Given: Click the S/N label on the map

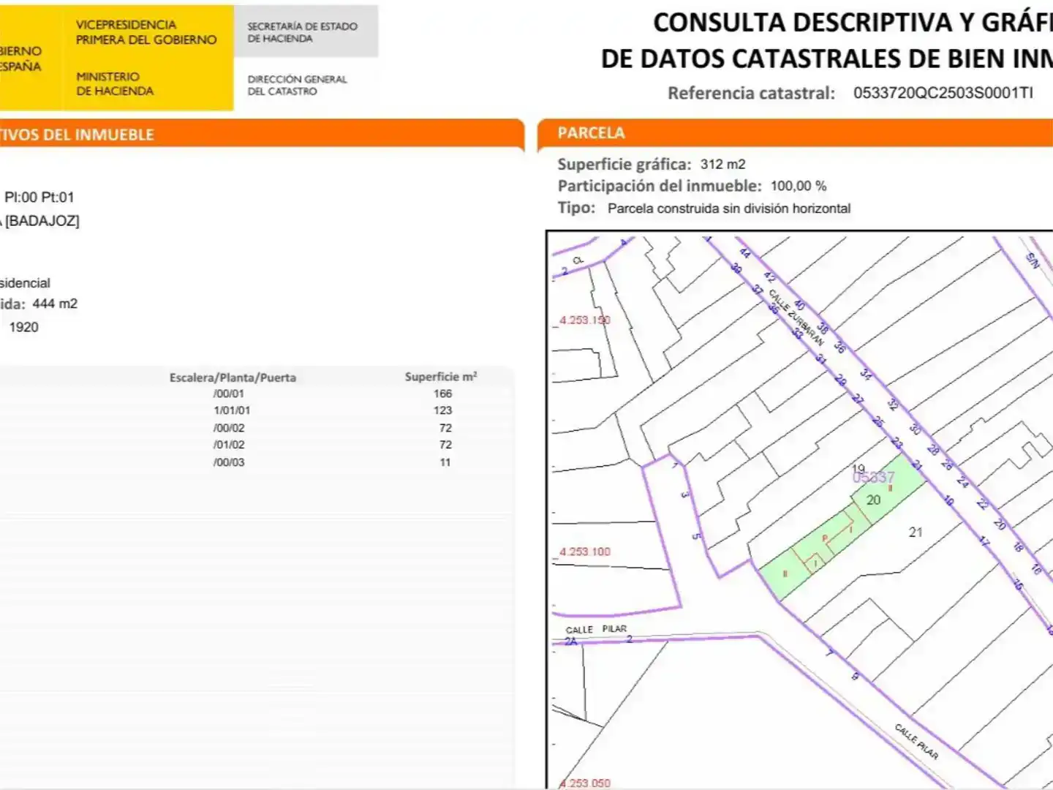Looking at the screenshot, I should tap(1033, 260).
